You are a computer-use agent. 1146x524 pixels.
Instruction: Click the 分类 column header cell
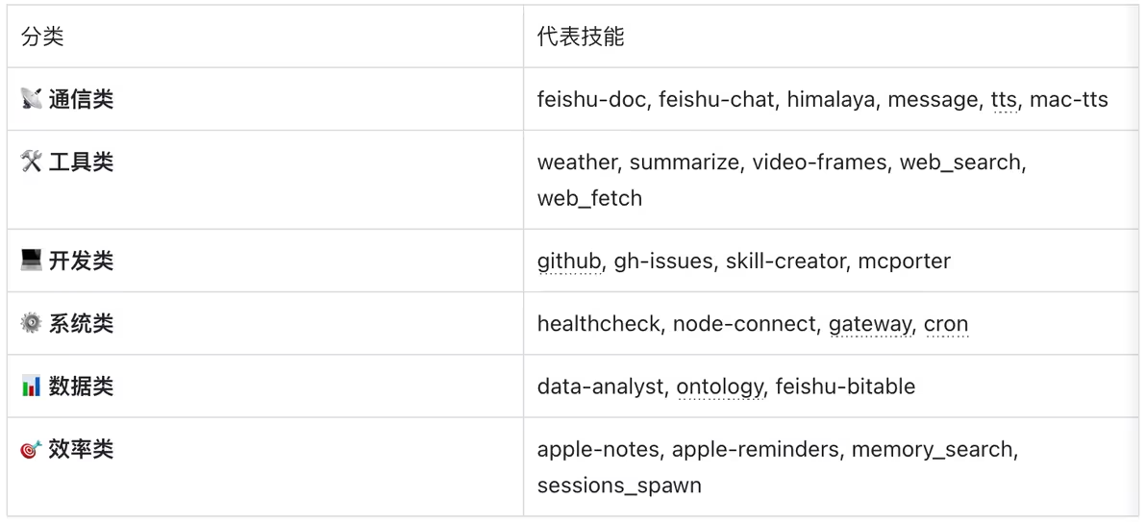(x=42, y=37)
